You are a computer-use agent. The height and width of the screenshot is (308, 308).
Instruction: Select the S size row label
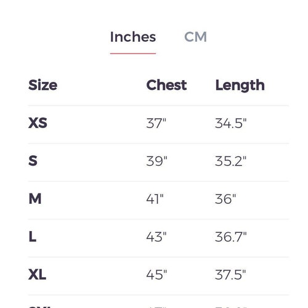point(33,161)
